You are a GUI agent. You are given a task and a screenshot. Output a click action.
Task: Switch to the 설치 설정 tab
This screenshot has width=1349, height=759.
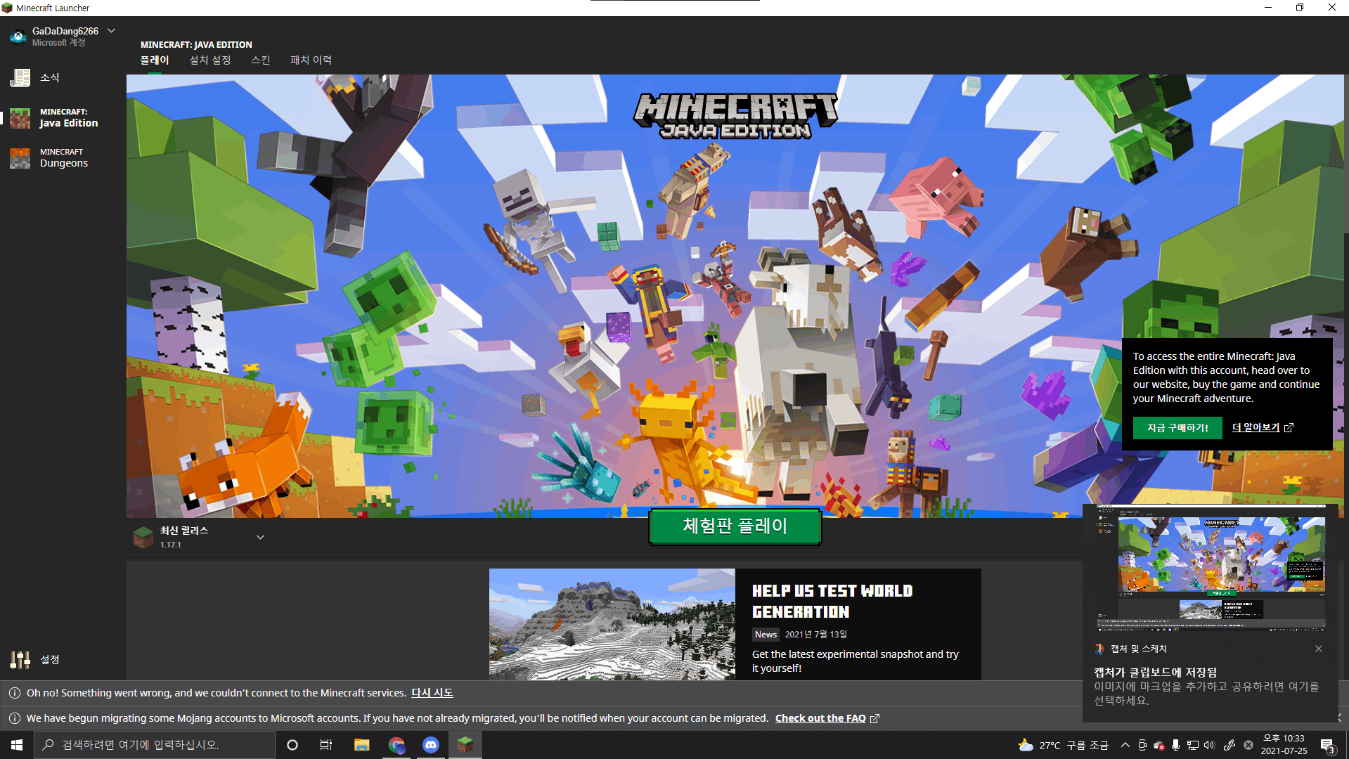pos(210,60)
